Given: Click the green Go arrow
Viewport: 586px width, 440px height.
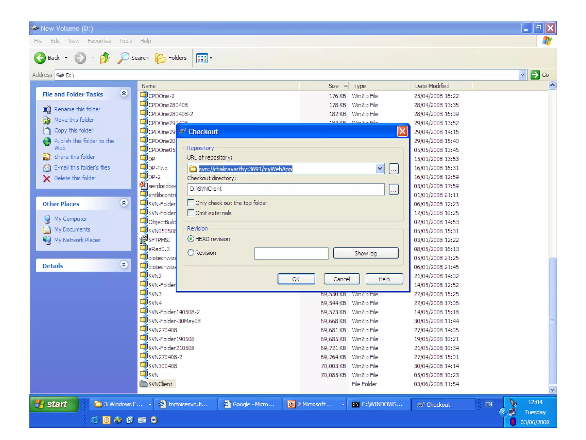Looking at the screenshot, I should point(535,75).
